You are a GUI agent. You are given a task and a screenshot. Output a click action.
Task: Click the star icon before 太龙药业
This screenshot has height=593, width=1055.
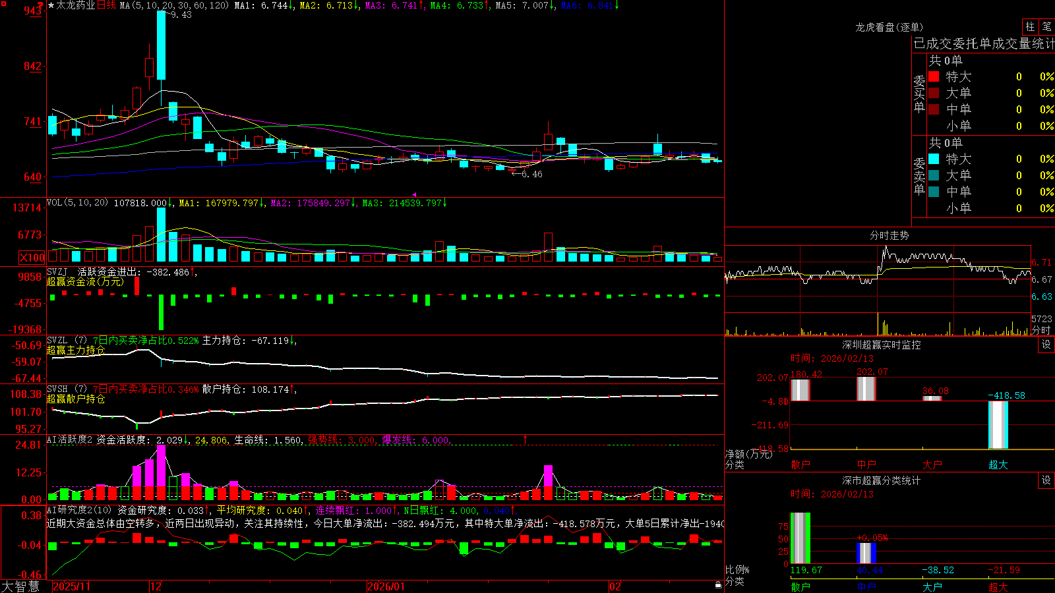click(51, 5)
